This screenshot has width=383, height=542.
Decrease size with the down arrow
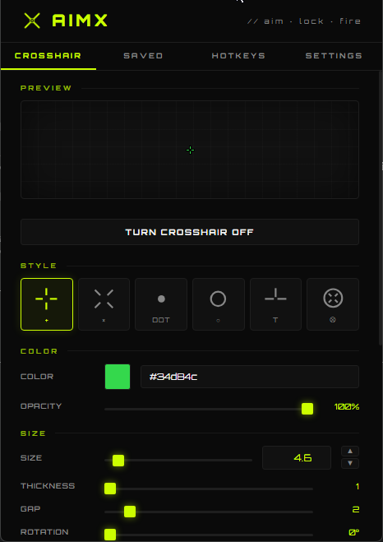point(350,464)
